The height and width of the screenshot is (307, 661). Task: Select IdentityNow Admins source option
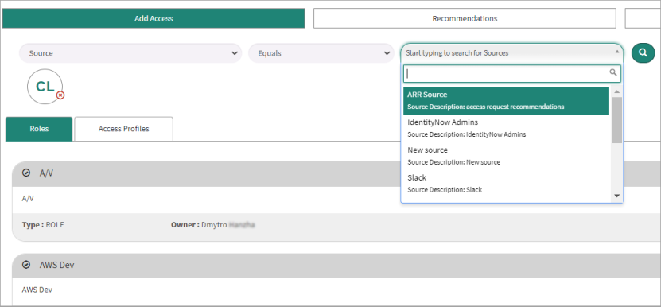pyautogui.click(x=506, y=129)
